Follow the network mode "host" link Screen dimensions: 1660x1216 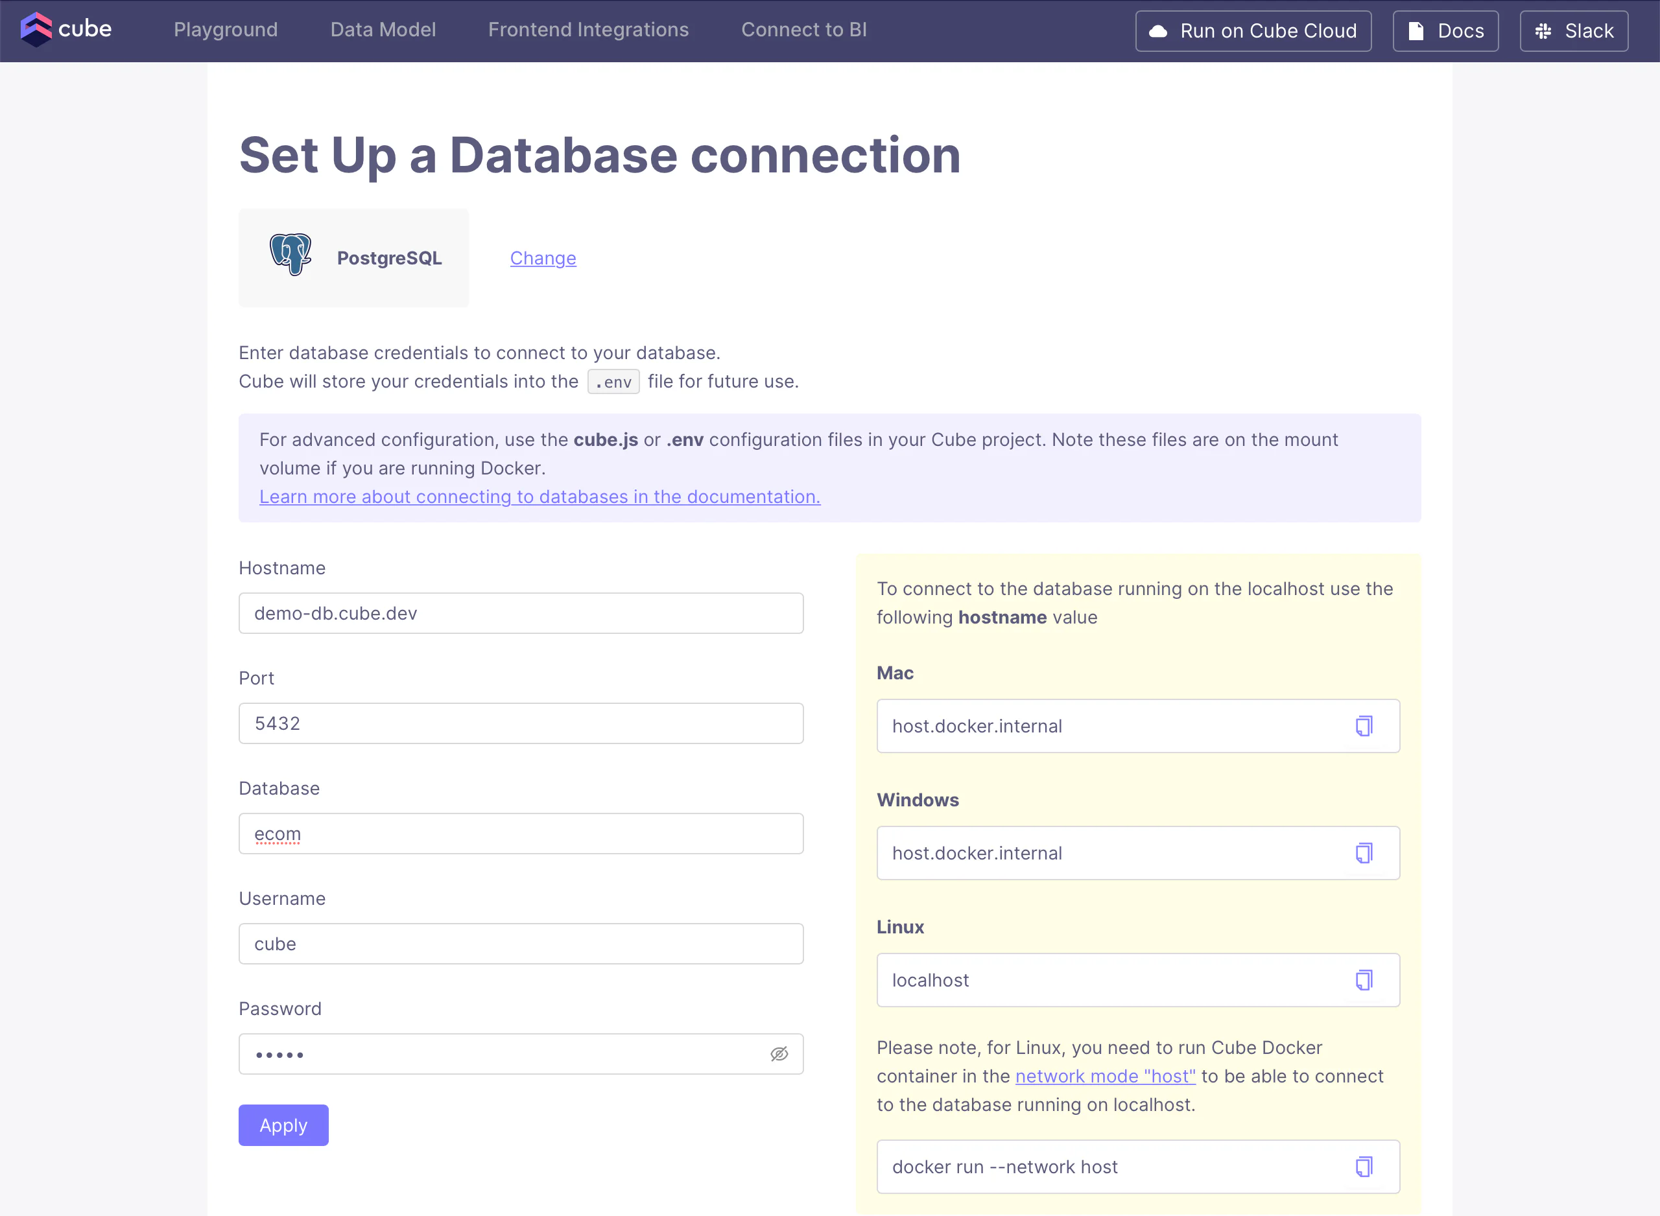pos(1105,1076)
